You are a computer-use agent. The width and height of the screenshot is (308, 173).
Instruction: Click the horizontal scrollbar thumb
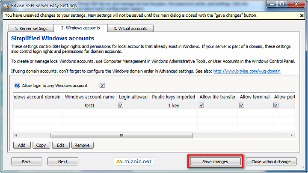tap(121, 135)
